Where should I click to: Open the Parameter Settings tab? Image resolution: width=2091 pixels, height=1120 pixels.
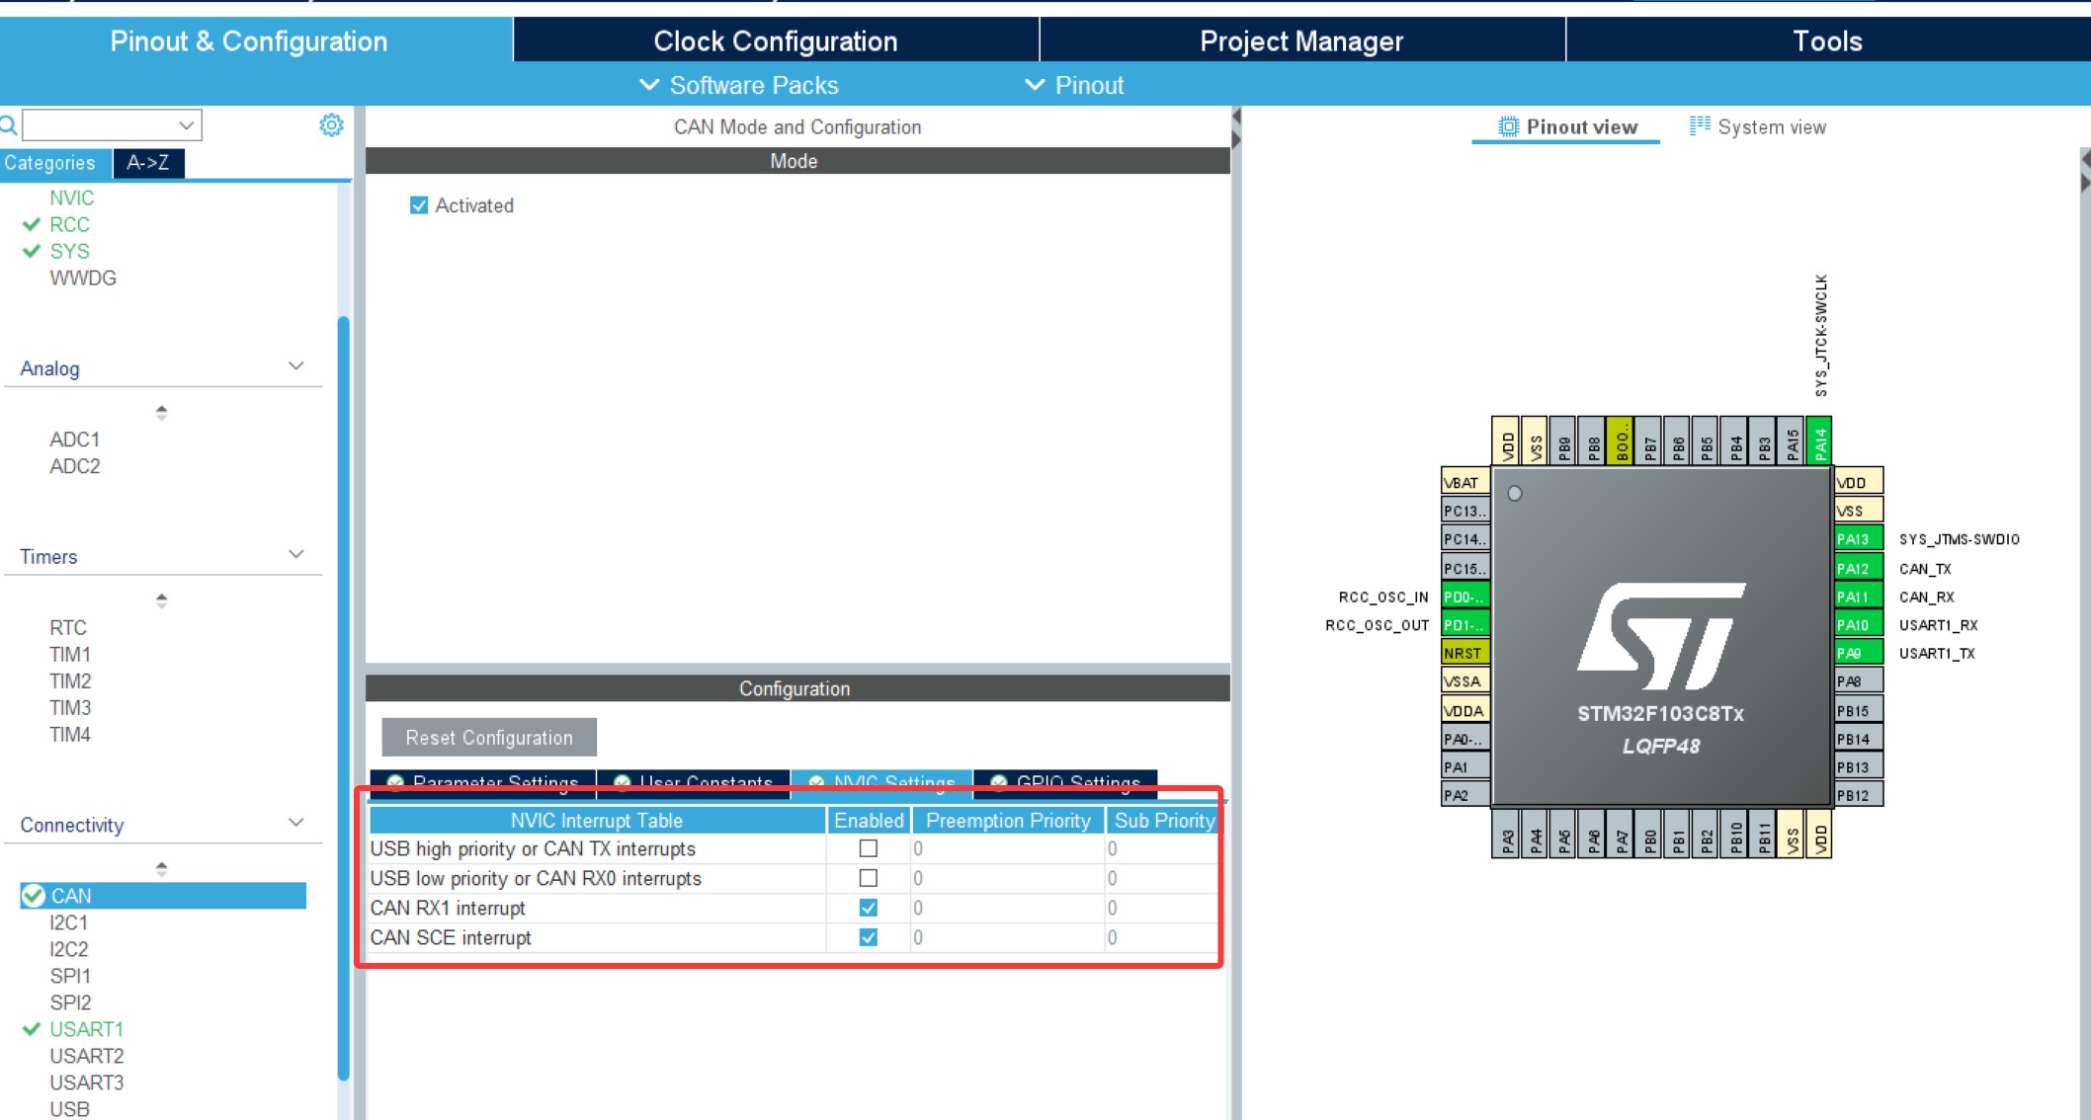click(483, 782)
